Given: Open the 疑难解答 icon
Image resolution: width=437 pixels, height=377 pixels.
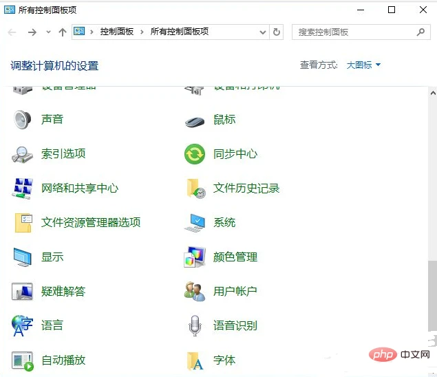Looking at the screenshot, I should pos(22,291).
